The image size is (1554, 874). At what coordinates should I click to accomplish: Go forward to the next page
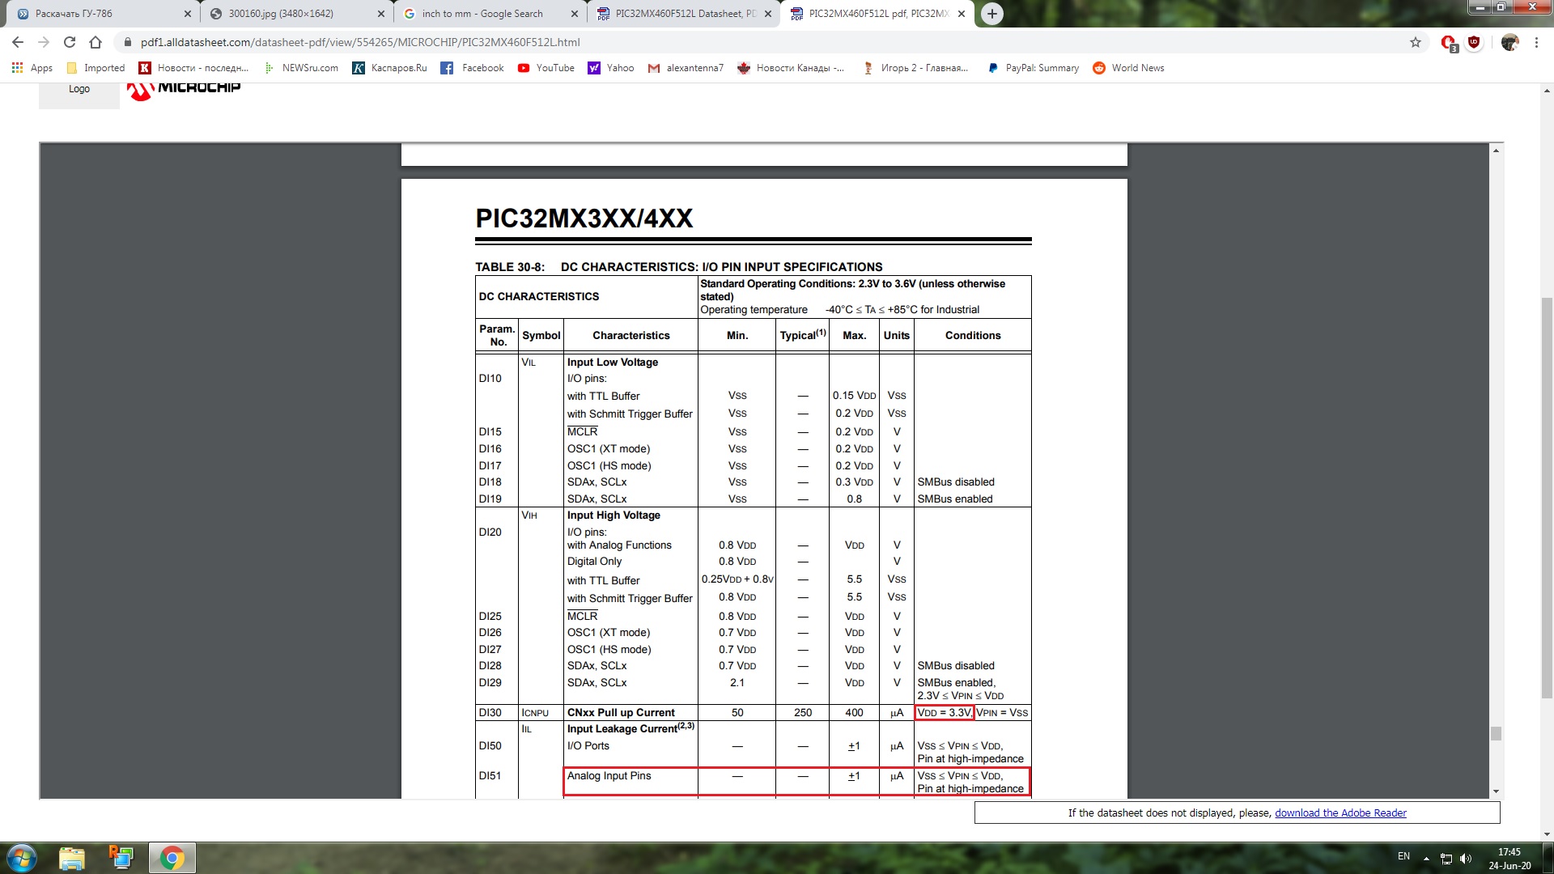tap(44, 42)
